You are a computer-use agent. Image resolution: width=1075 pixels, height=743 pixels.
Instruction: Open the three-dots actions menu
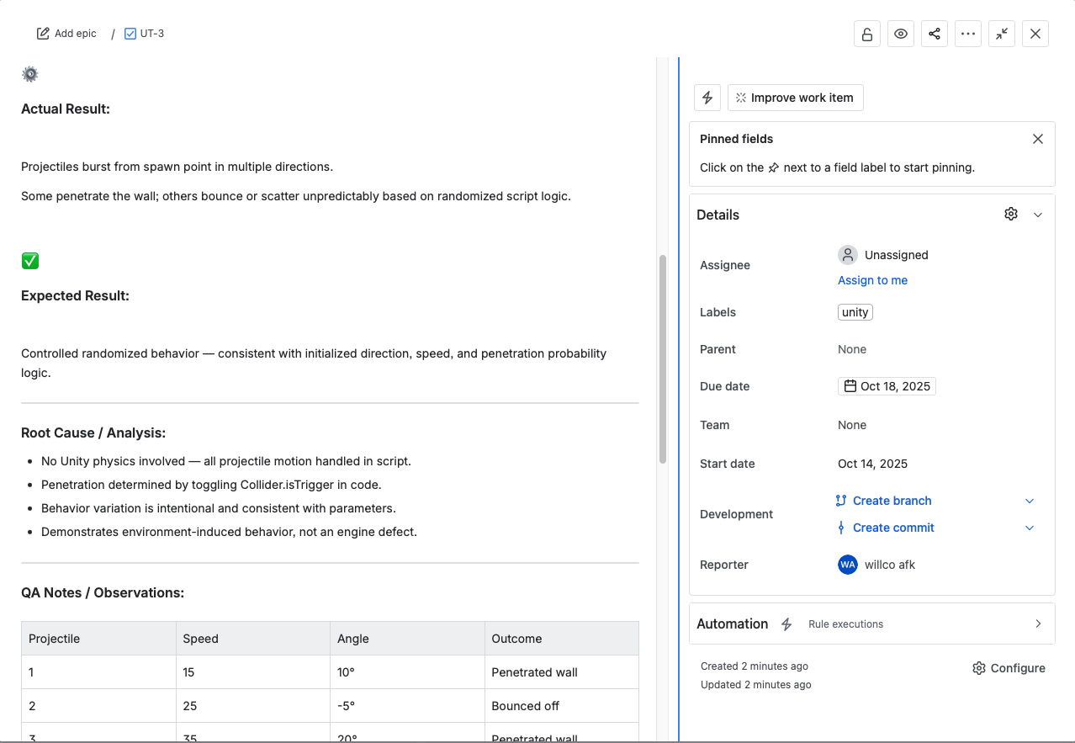point(968,34)
